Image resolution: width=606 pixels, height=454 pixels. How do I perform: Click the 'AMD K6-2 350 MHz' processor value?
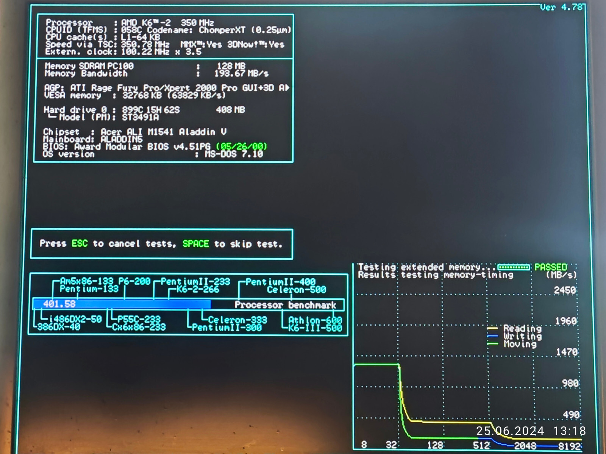pyautogui.click(x=167, y=23)
